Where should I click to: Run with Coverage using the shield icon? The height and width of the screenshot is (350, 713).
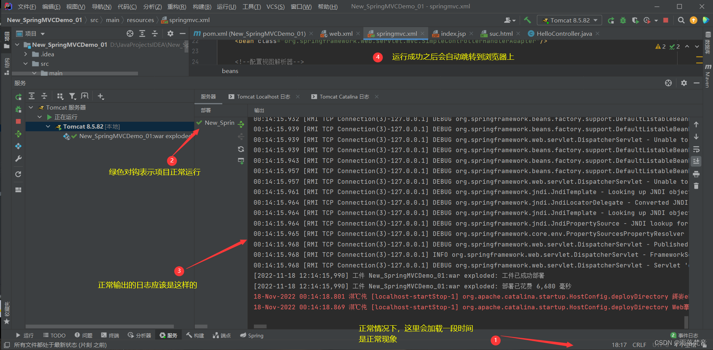coord(635,20)
